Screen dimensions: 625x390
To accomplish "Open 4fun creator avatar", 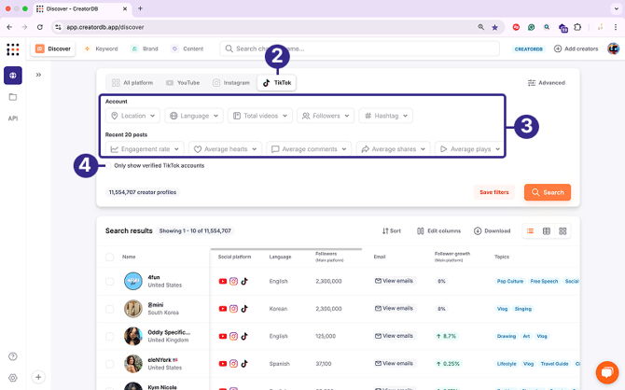I will click(x=133, y=282).
